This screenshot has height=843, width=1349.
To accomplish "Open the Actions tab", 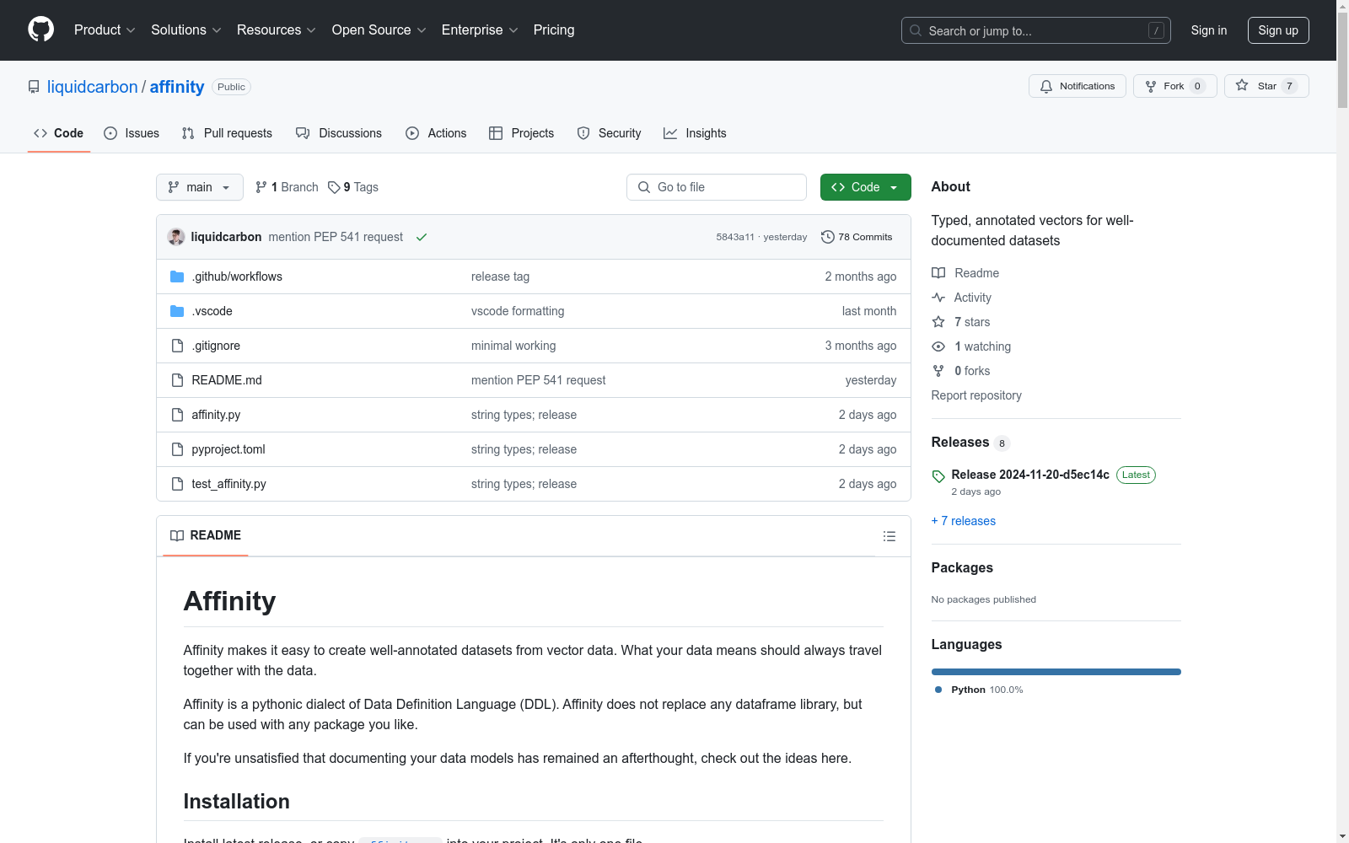I will [x=436, y=133].
